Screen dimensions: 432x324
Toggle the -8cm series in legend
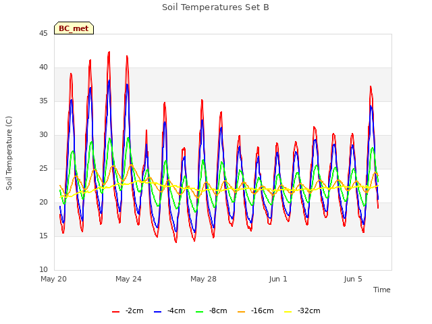211,310
